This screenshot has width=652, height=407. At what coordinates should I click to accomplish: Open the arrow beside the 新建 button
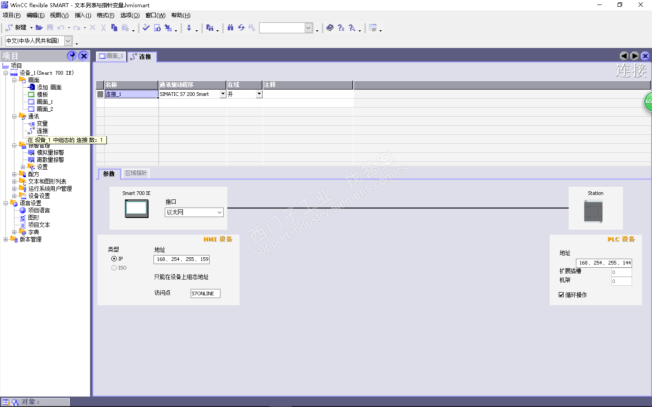[31, 28]
